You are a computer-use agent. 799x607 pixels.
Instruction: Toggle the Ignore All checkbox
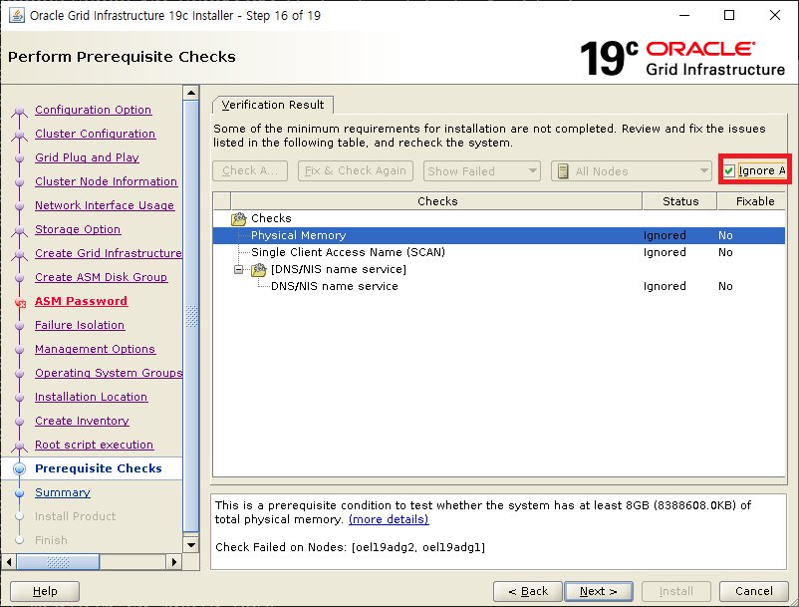coord(728,170)
